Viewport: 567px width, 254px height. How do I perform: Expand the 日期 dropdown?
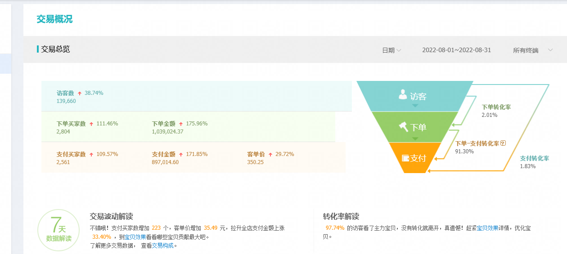(x=391, y=50)
